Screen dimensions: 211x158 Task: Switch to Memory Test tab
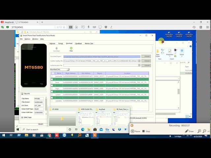89,43
